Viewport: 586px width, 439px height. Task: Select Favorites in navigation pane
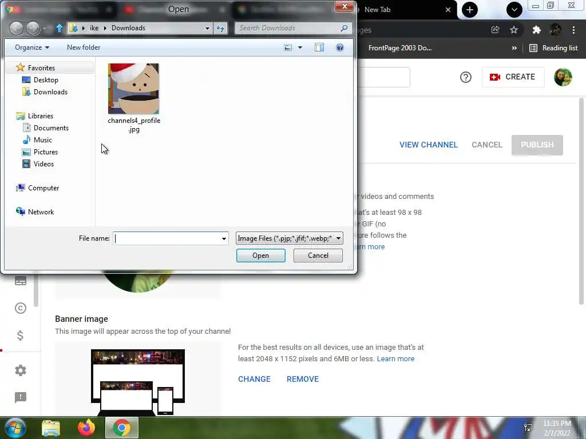[41, 68]
